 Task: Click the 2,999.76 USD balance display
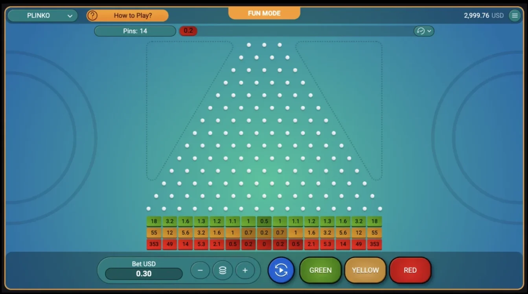click(x=483, y=16)
